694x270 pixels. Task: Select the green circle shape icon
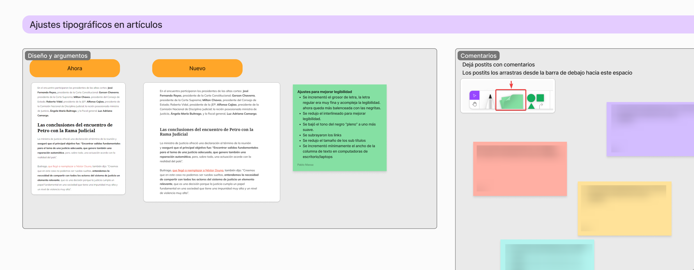point(531,98)
